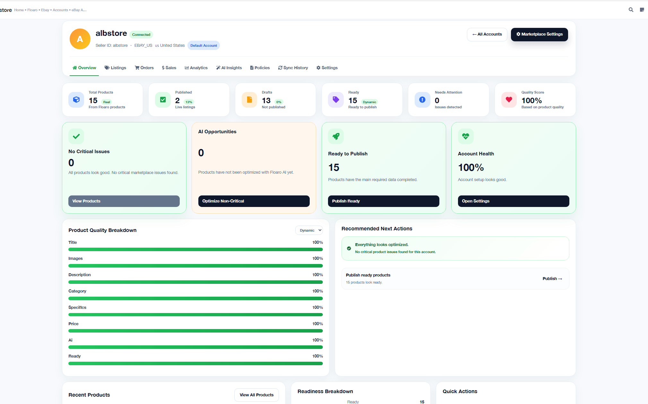Screen dimensions: 648x404
Task: Open the notes icon at top right
Action: click(x=642, y=10)
